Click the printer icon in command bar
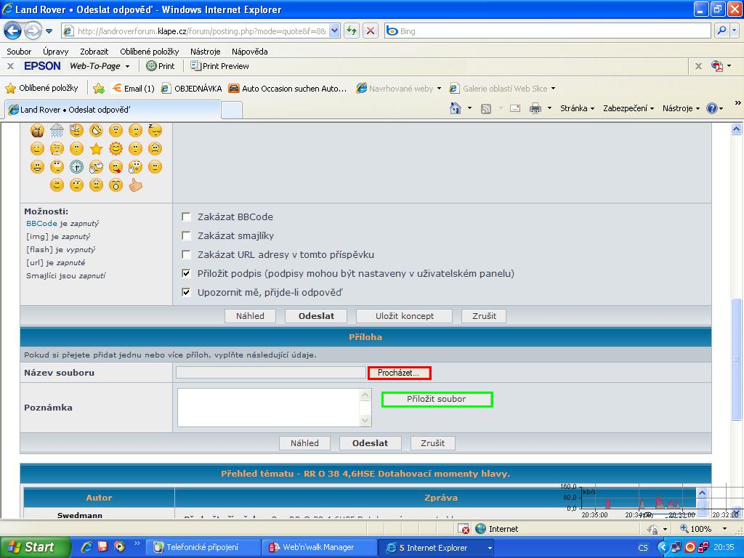Image resolution: width=744 pixels, height=558 pixels. point(535,108)
